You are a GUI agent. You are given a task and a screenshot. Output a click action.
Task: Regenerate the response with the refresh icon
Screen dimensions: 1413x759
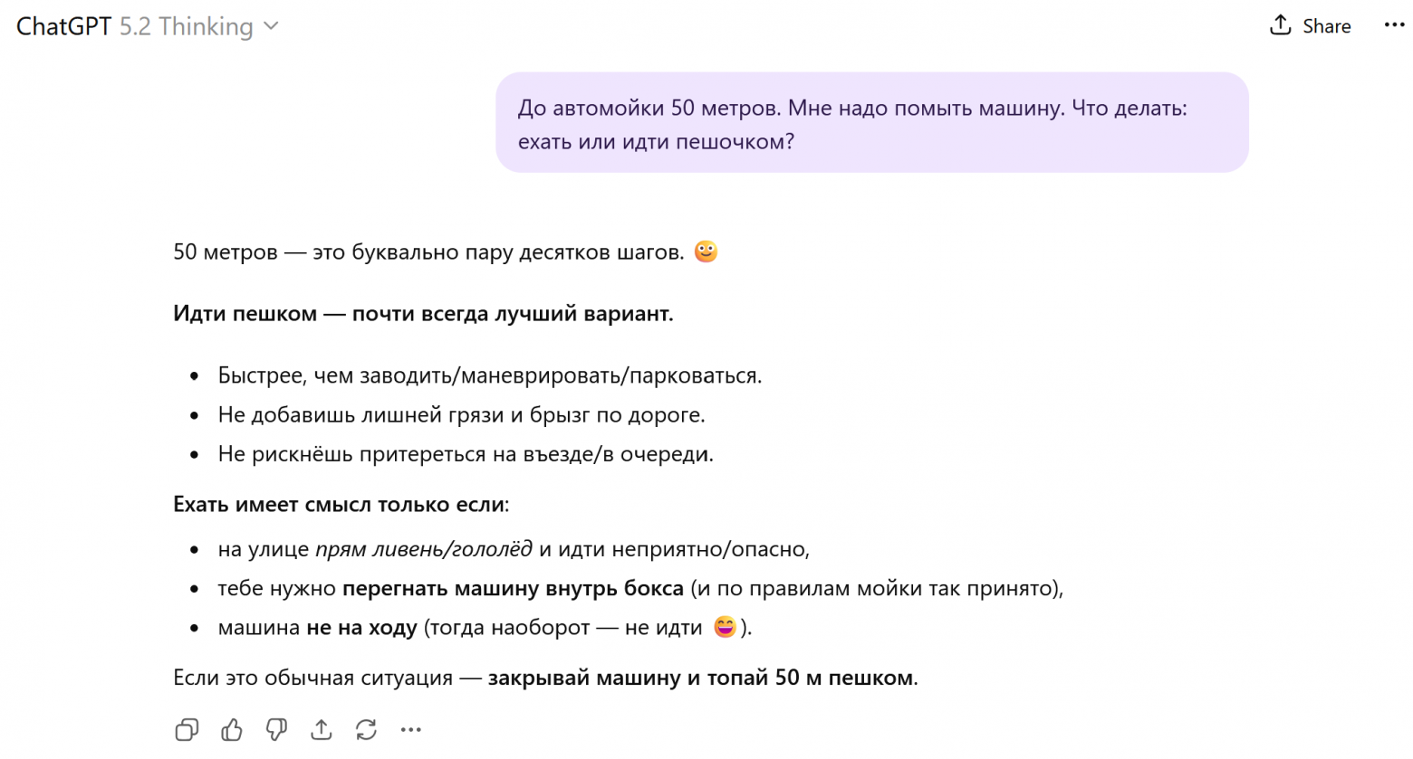(x=366, y=730)
